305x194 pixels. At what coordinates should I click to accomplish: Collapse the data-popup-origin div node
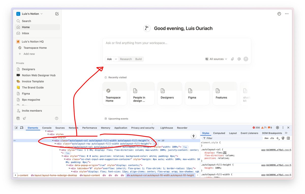(67, 165)
